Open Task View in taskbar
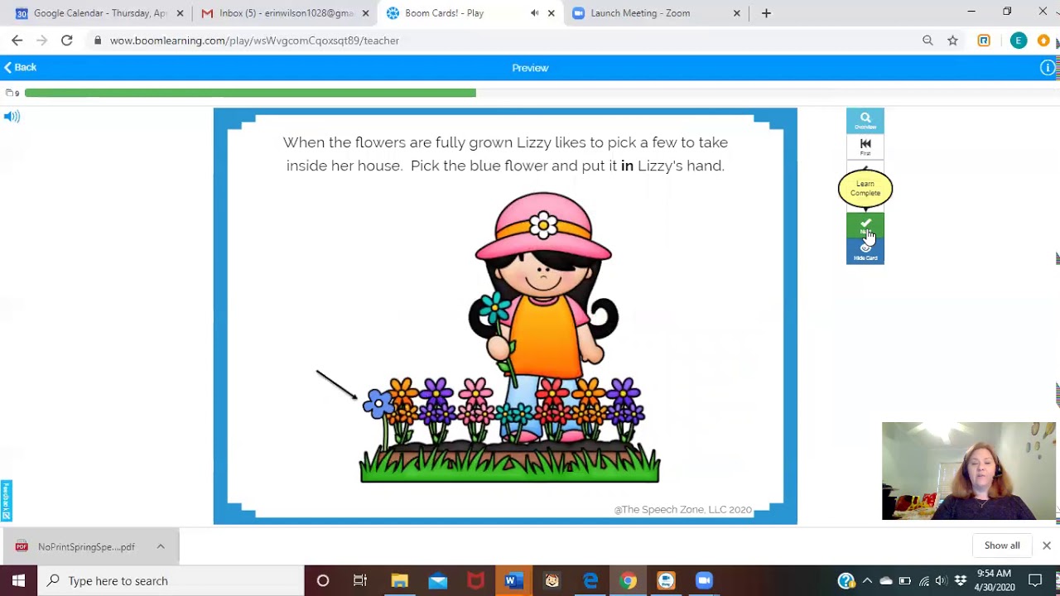Image resolution: width=1060 pixels, height=596 pixels. (x=360, y=581)
